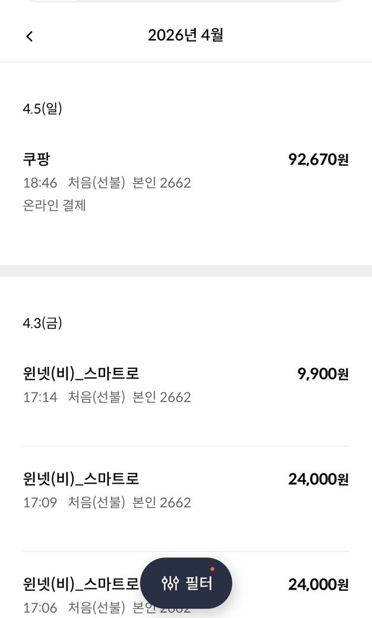Screen dimensions: 372x618
Task: Tap the 17:06 time label
Action: tap(40, 608)
